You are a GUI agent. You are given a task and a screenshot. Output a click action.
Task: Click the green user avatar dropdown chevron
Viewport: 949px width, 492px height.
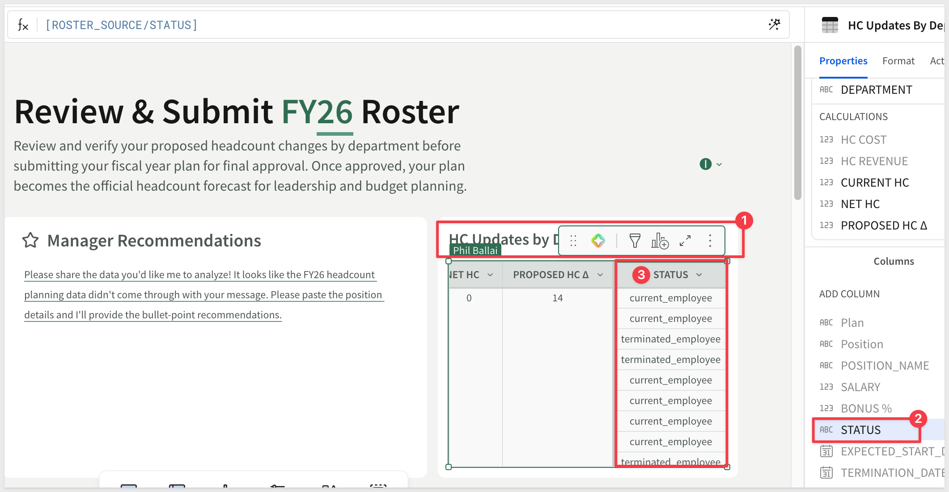point(719,164)
